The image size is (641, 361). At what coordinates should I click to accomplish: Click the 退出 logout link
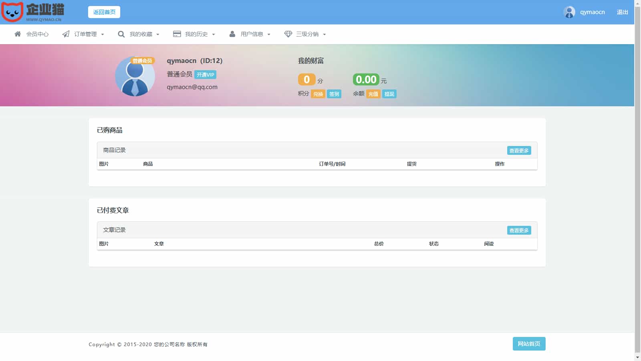tap(622, 12)
